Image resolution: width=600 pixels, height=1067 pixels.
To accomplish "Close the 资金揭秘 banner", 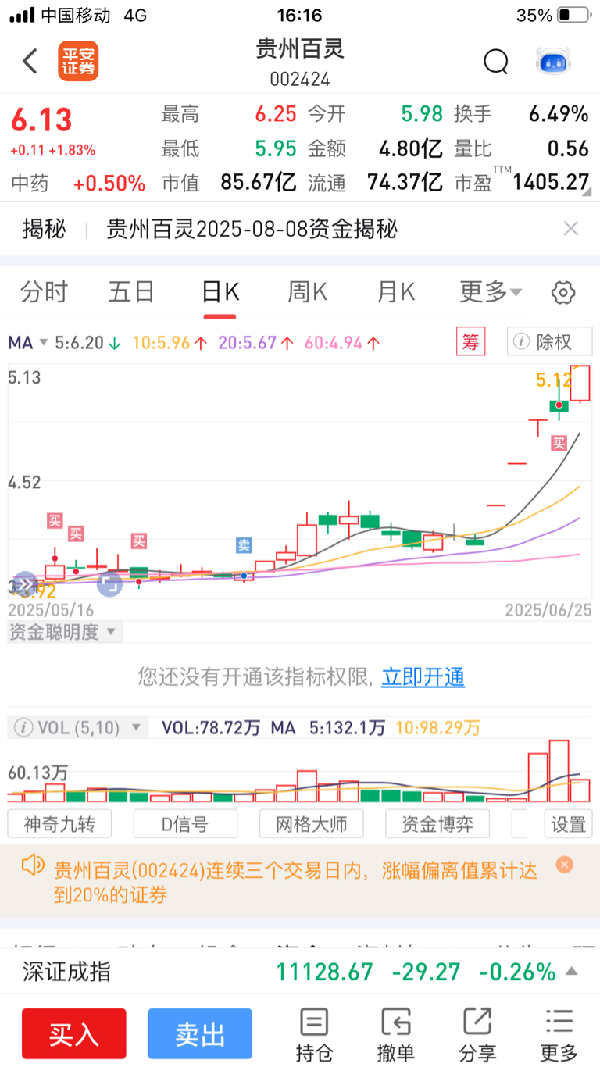I will coord(571,229).
